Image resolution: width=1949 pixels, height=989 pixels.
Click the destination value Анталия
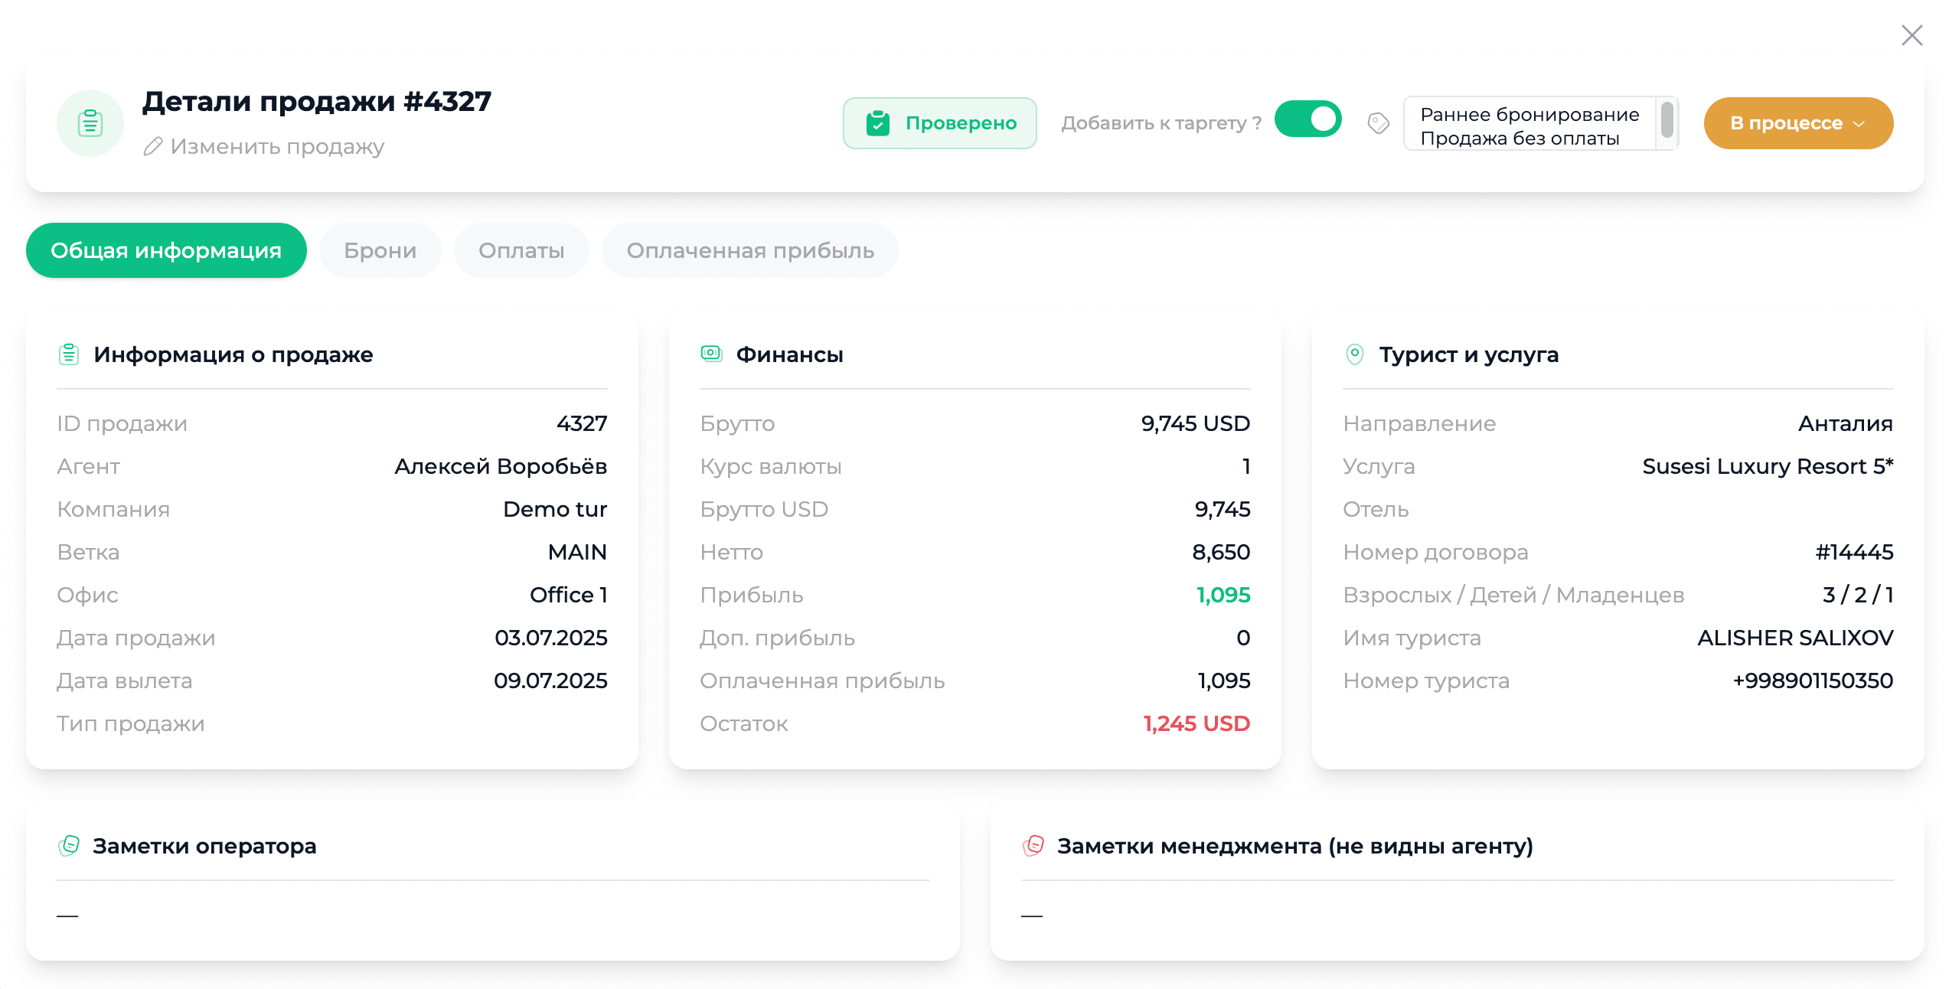(x=1846, y=423)
